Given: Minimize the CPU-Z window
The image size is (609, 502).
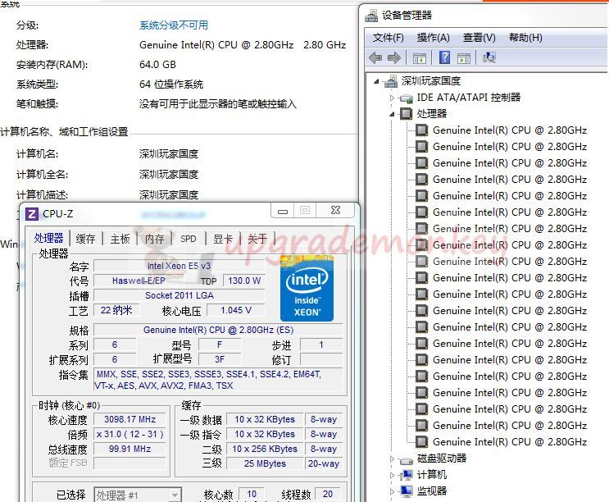Looking at the screenshot, I should [x=283, y=211].
